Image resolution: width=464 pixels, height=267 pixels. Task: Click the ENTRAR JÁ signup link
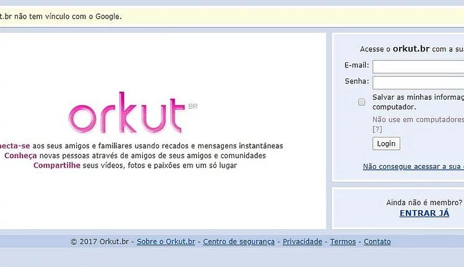tap(424, 213)
